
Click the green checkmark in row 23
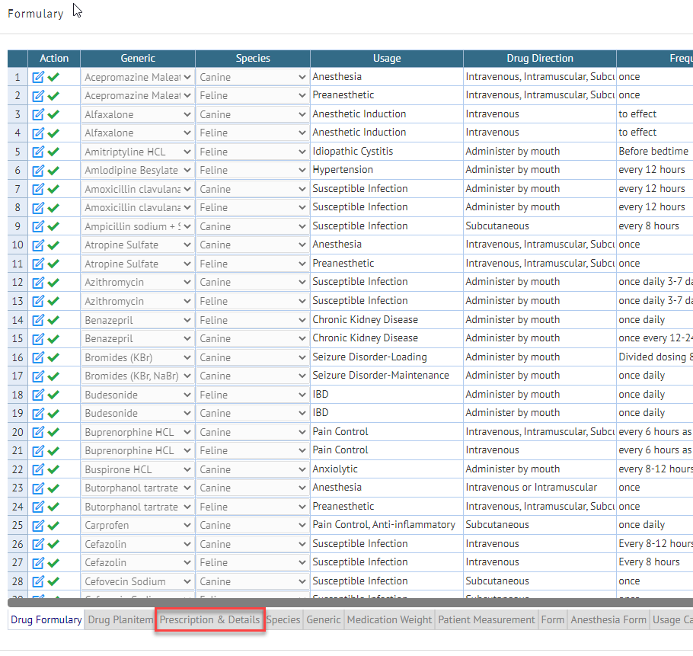click(x=53, y=488)
